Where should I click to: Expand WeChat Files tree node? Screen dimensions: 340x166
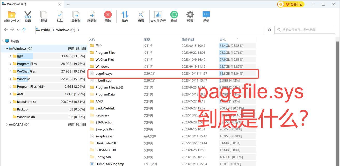11,71
